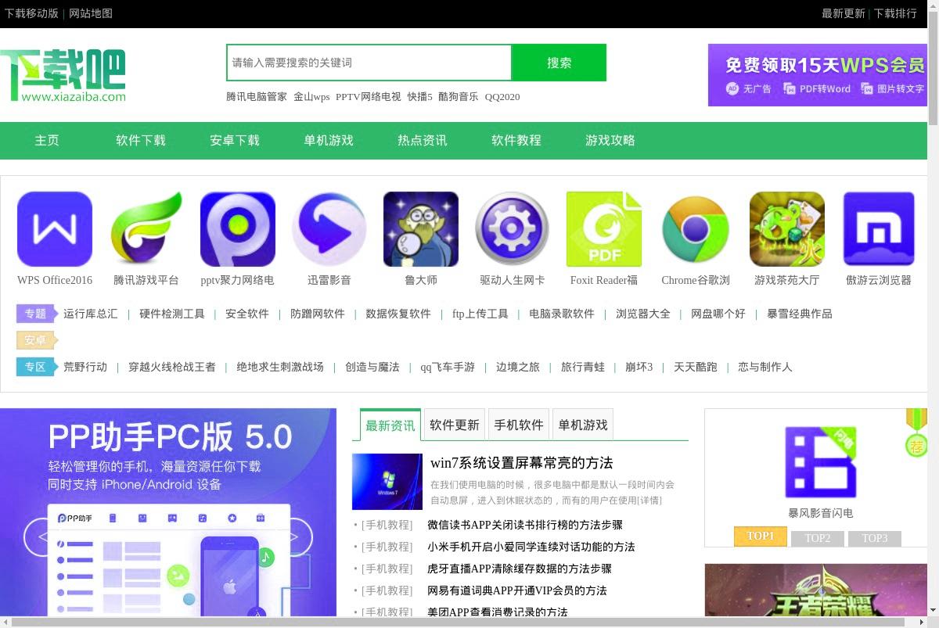Image resolution: width=939 pixels, height=628 pixels.
Task: Open the 迅雷影音 player icon
Action: 329,229
